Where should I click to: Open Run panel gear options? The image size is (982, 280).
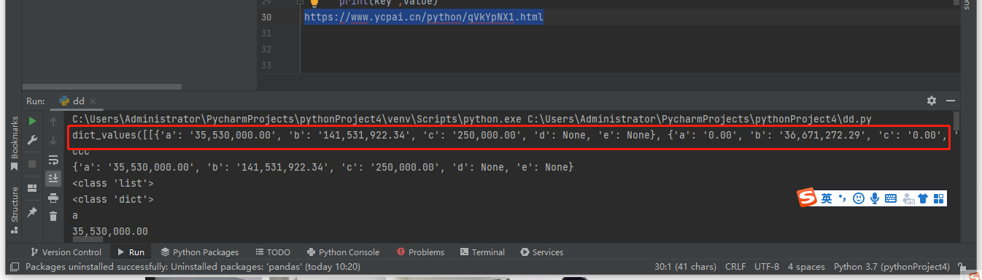pyautogui.click(x=931, y=101)
